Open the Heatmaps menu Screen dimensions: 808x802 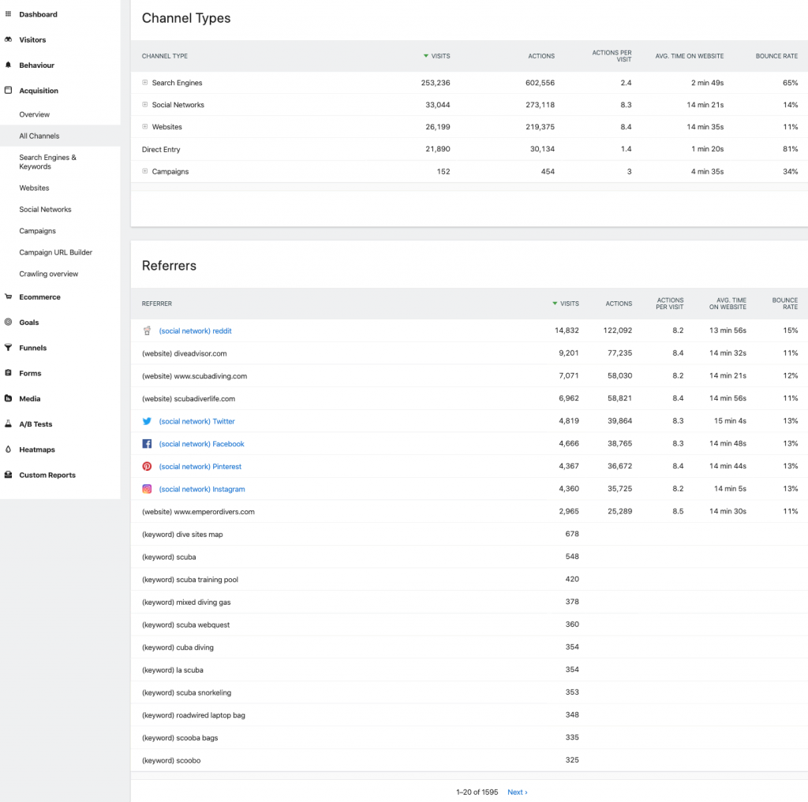click(x=37, y=449)
